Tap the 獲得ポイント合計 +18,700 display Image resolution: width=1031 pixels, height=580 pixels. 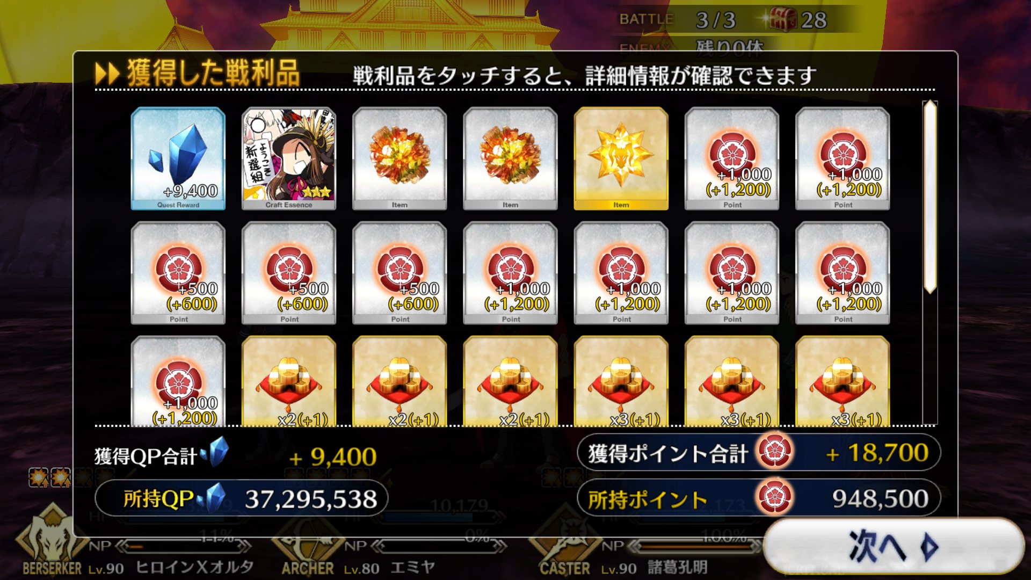tap(759, 453)
